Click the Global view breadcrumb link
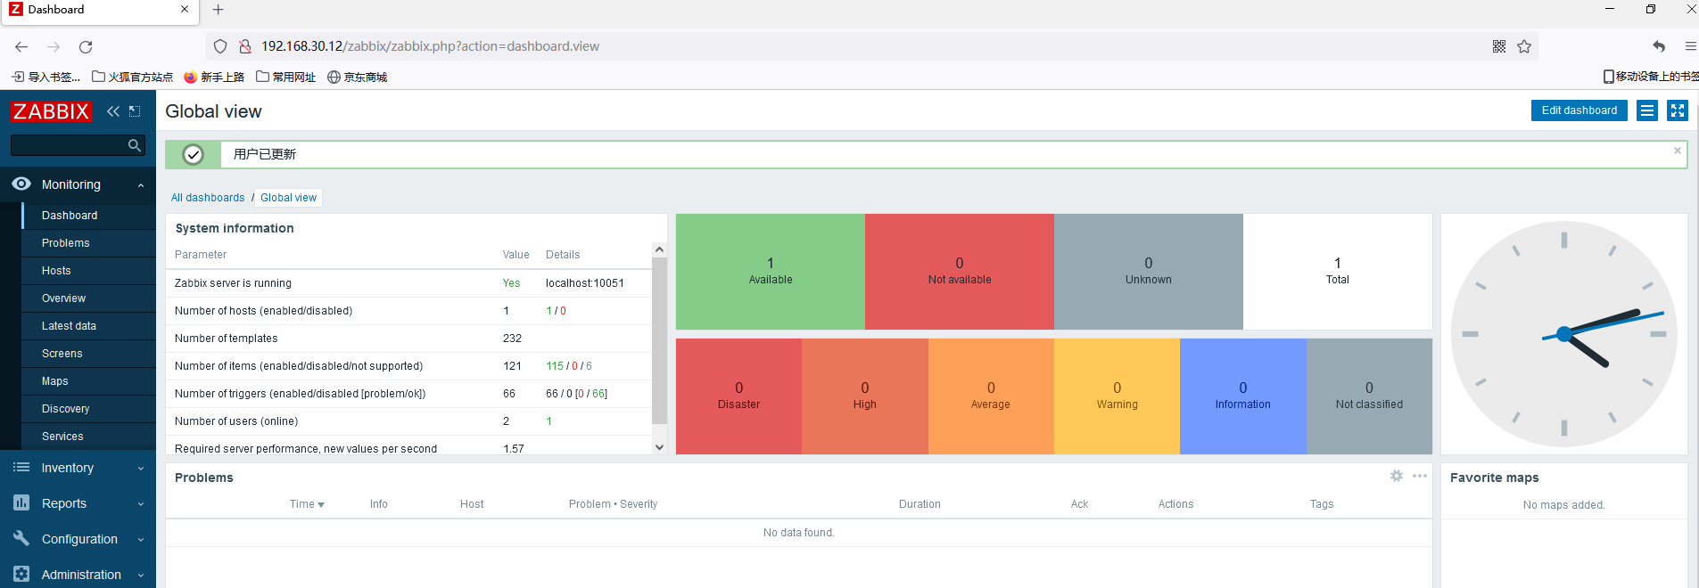Image resolution: width=1699 pixels, height=588 pixels. pos(288,198)
